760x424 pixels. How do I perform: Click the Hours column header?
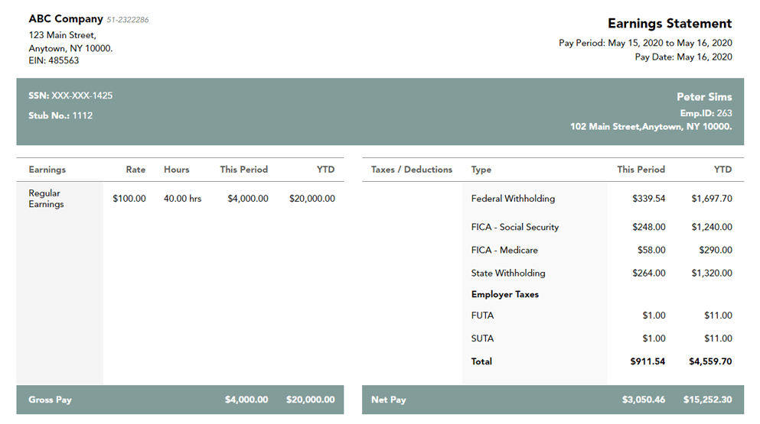tap(176, 170)
